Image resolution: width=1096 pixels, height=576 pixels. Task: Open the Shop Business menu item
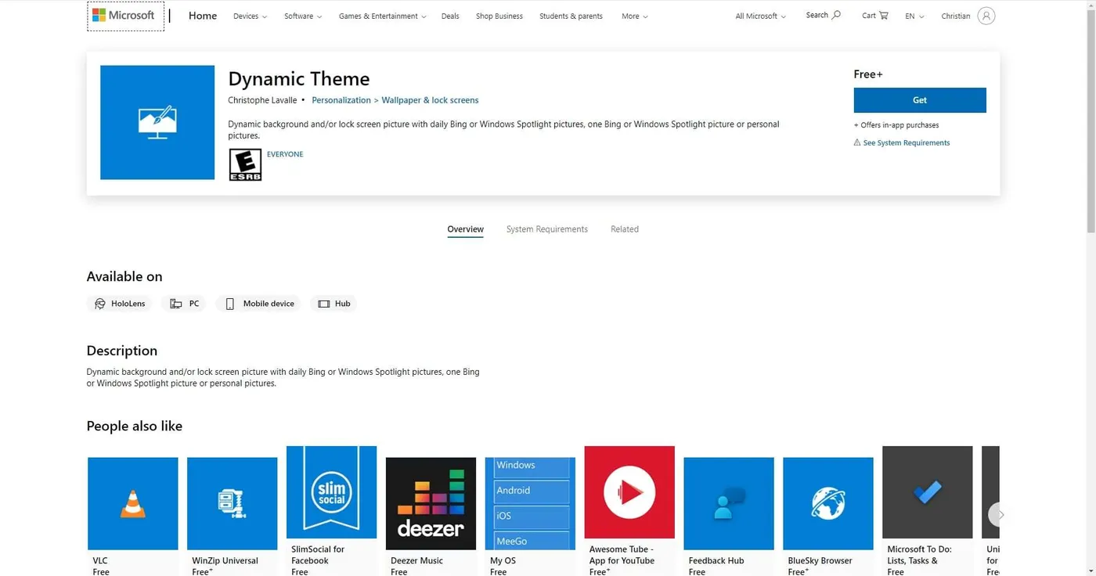[499, 16]
